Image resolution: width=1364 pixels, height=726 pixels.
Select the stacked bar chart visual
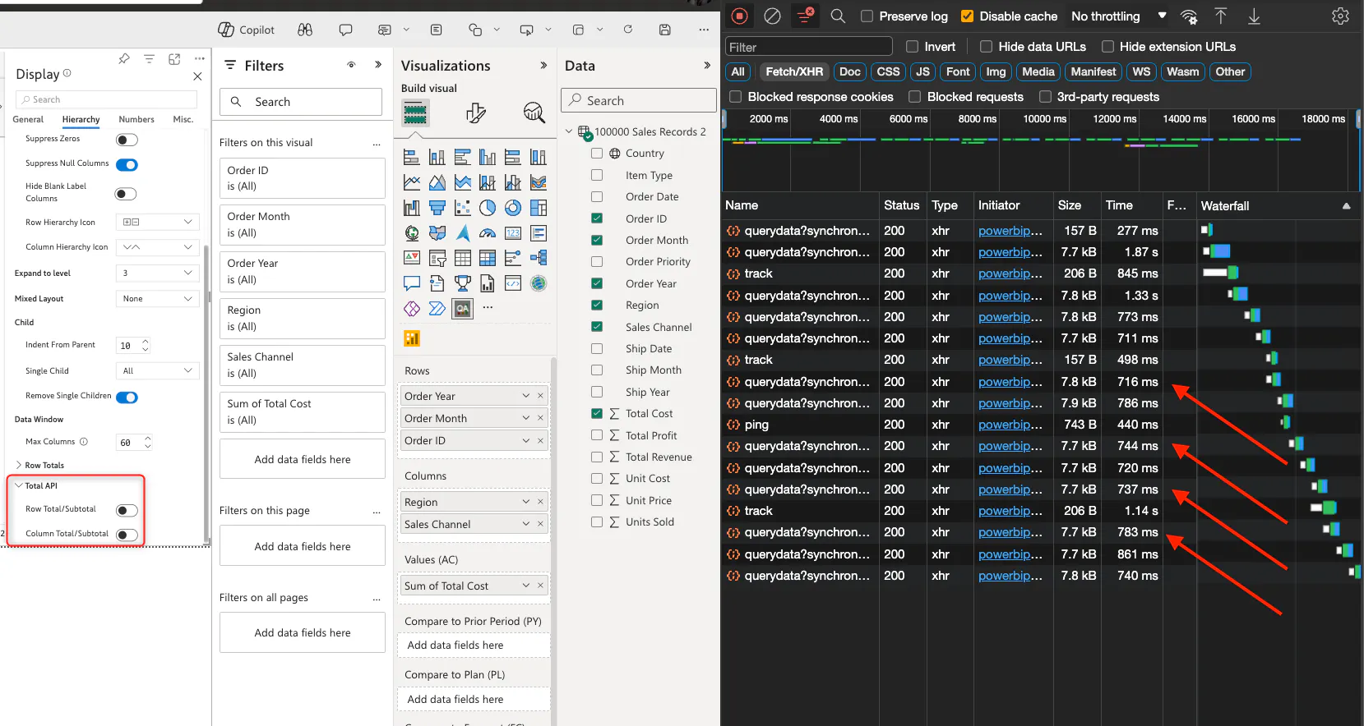click(412, 157)
